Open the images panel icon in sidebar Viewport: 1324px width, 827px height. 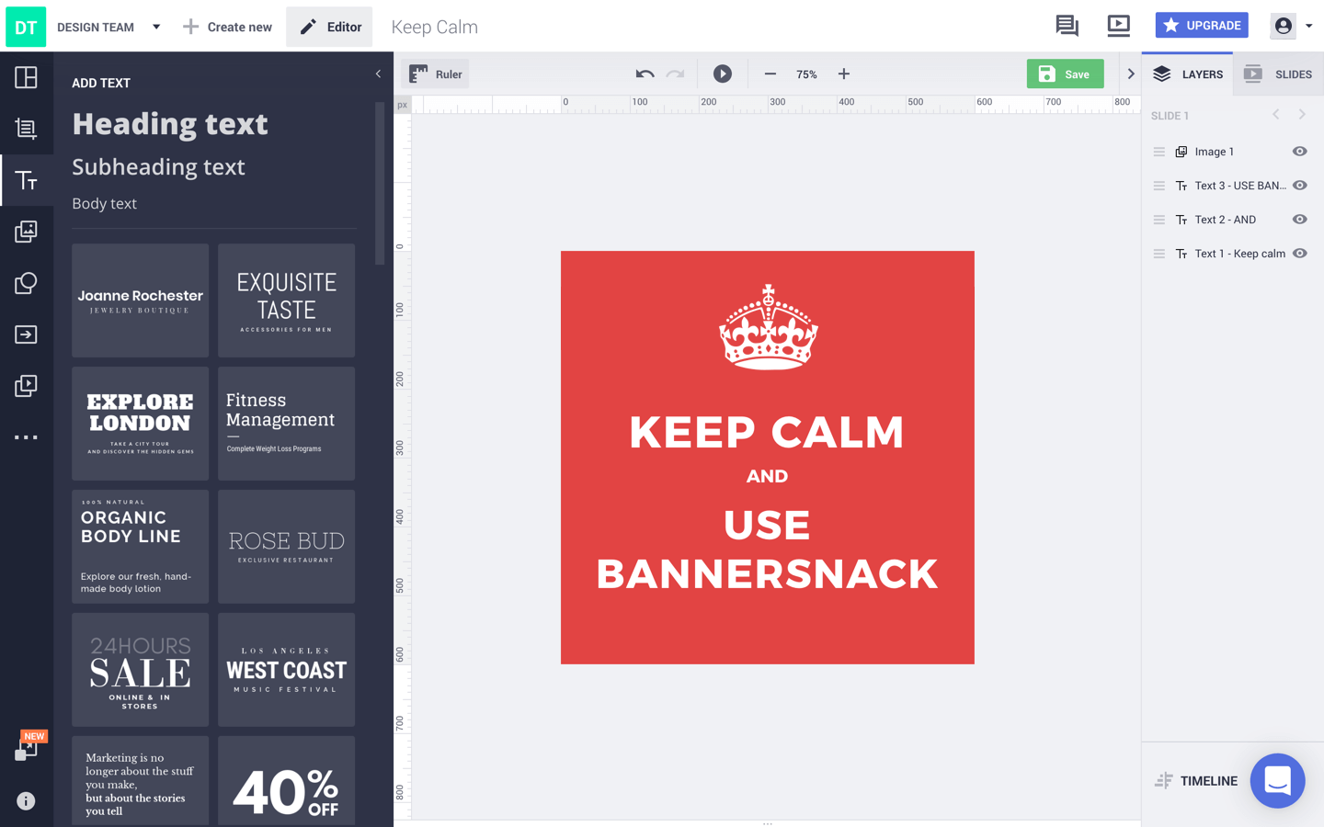[26, 232]
